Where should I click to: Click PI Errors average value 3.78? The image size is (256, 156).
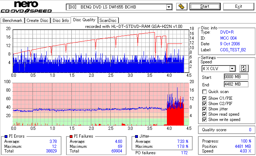point(53,141)
